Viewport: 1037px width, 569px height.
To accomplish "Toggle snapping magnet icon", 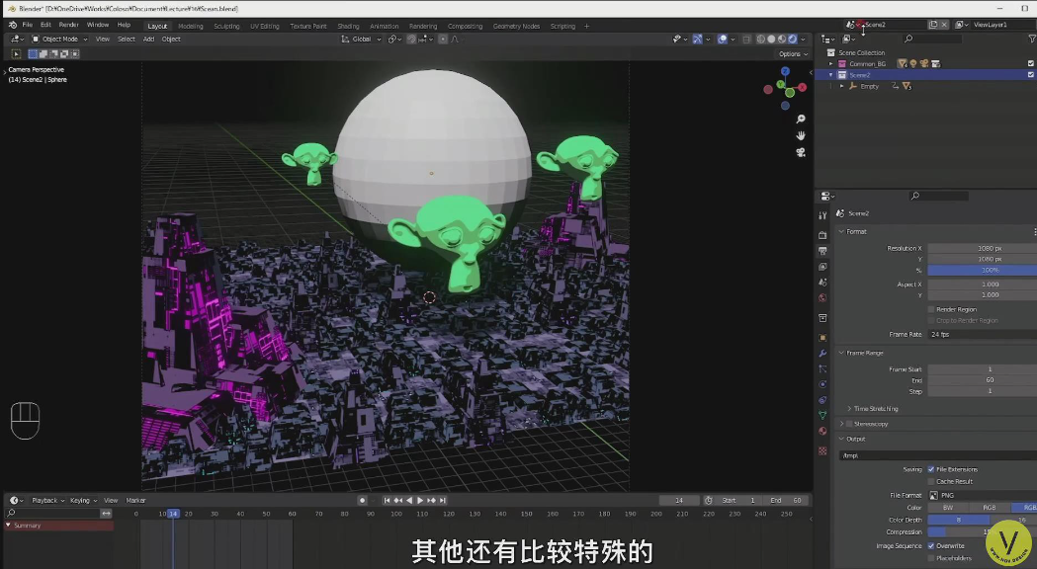I will [x=411, y=39].
